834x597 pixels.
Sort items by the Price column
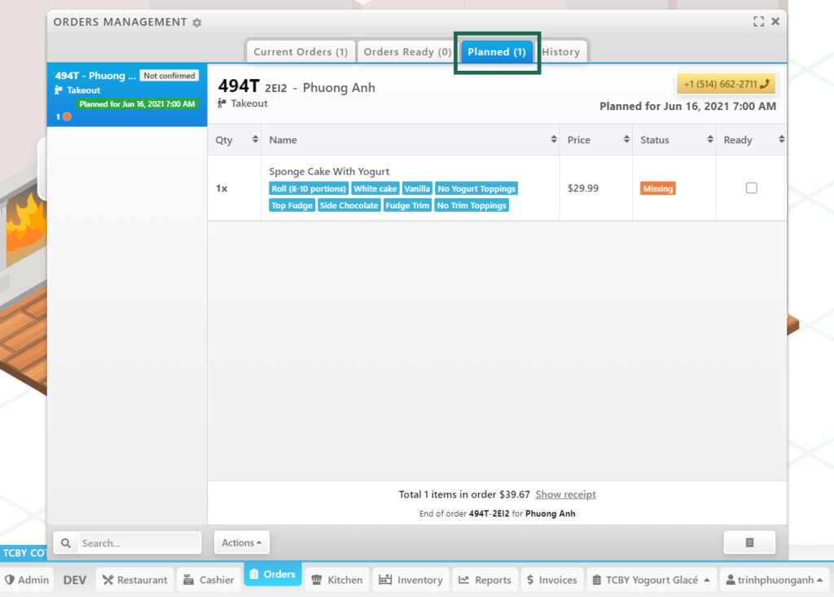click(595, 140)
